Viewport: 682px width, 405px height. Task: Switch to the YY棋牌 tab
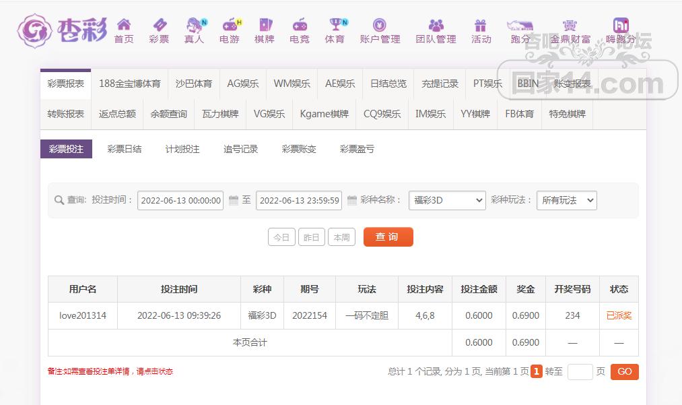point(475,114)
